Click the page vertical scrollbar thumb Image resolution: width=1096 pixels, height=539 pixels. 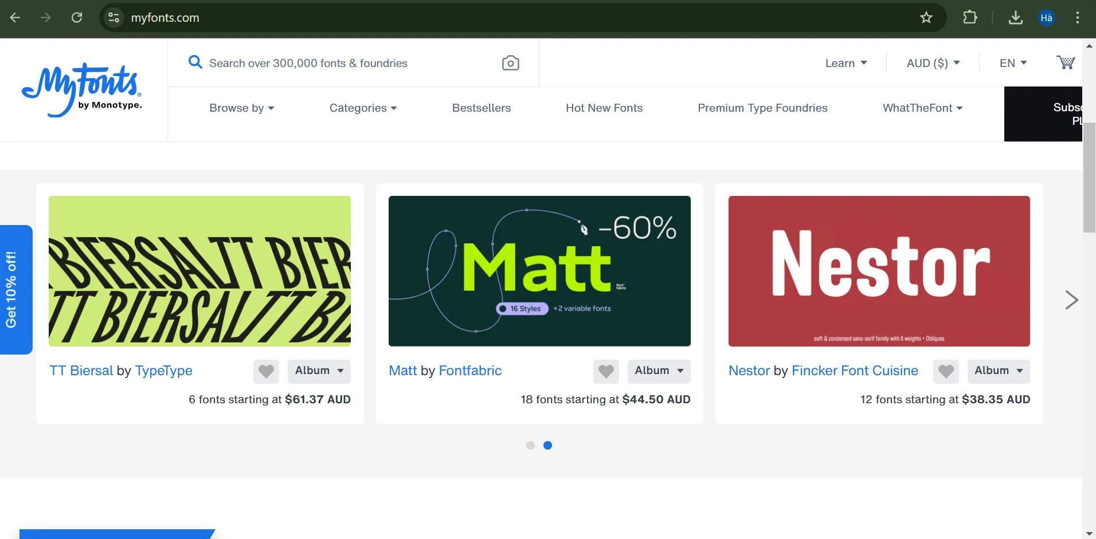click(x=1089, y=178)
